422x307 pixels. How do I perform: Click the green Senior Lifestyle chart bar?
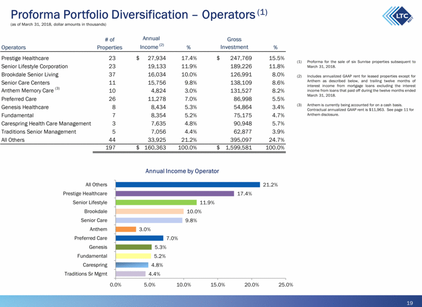click(x=156, y=202)
